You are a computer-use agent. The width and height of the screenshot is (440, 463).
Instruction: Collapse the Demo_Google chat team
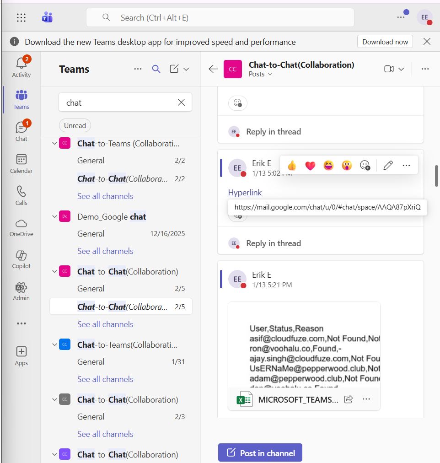pyautogui.click(x=54, y=216)
